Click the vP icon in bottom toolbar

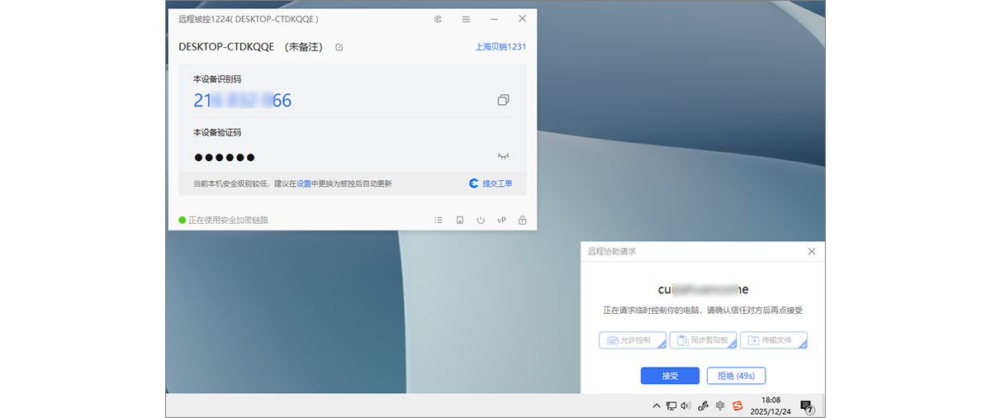coord(501,221)
